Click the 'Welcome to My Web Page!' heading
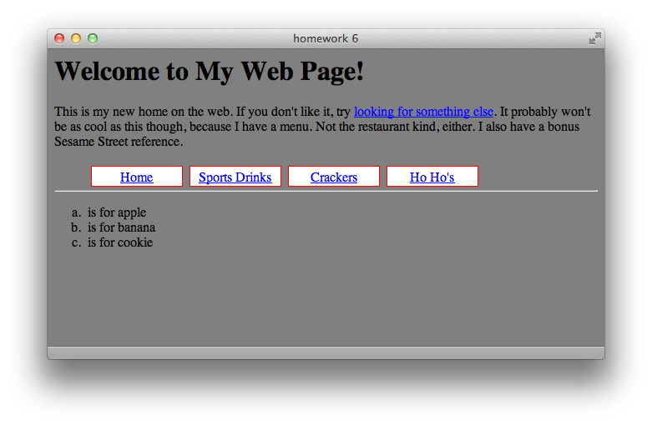 pos(209,72)
